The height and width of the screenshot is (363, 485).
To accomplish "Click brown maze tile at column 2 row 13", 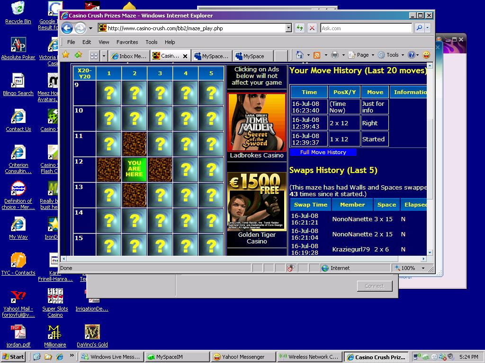I will tap(135, 195).
